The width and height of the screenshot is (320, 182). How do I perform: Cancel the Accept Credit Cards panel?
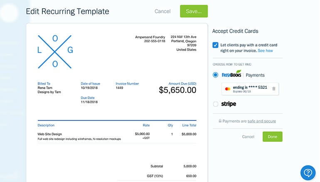tap(248, 136)
